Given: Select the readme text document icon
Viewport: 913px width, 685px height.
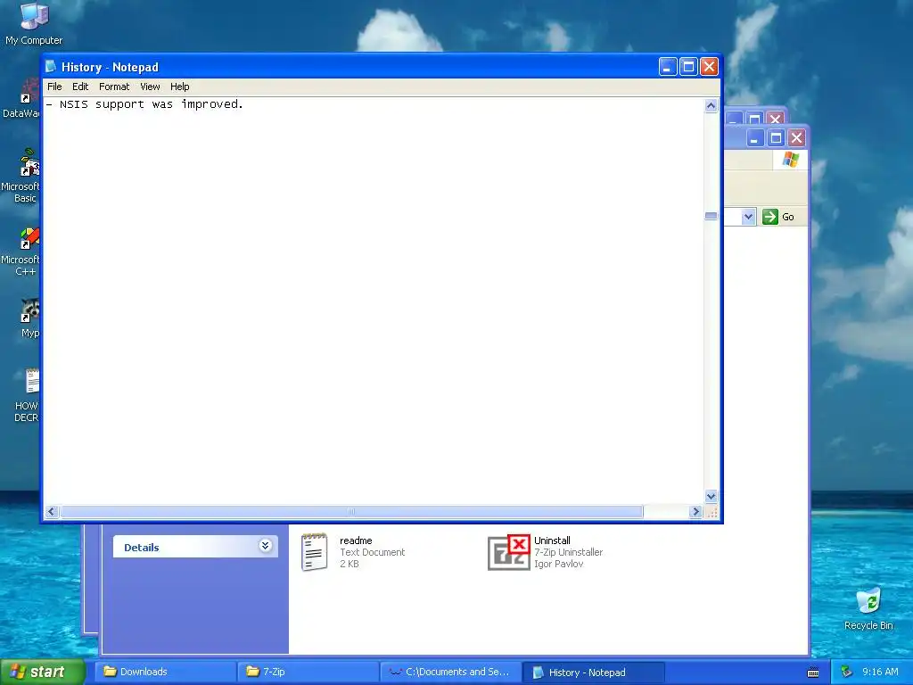Looking at the screenshot, I should click(x=315, y=551).
